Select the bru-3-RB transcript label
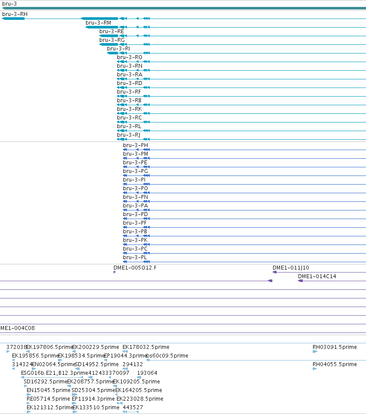The width and height of the screenshot is (366, 414). 129,100
